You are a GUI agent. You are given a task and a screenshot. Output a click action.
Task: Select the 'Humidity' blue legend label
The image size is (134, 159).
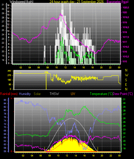click(x=25, y=94)
